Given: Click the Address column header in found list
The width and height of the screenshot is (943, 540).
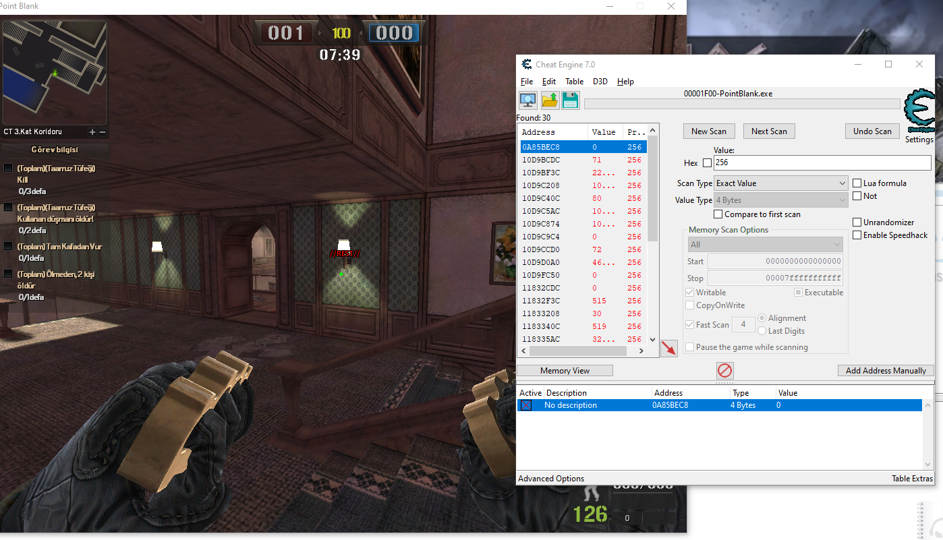Looking at the screenshot, I should (x=553, y=132).
